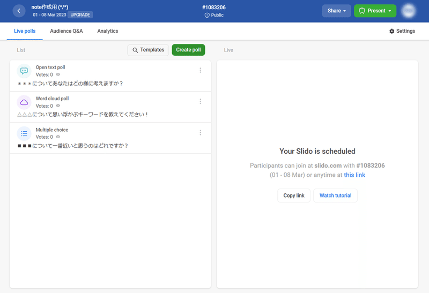Follow the 'this link' hyperlink
The image size is (429, 293).
point(354,175)
